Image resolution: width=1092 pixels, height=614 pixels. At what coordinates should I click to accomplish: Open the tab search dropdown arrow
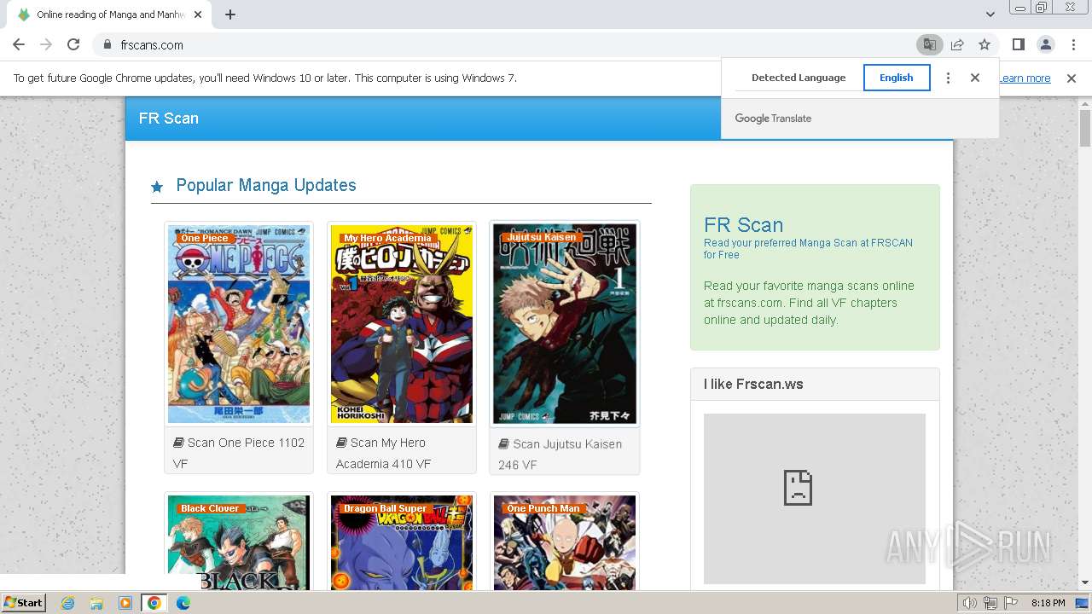pyautogui.click(x=990, y=14)
